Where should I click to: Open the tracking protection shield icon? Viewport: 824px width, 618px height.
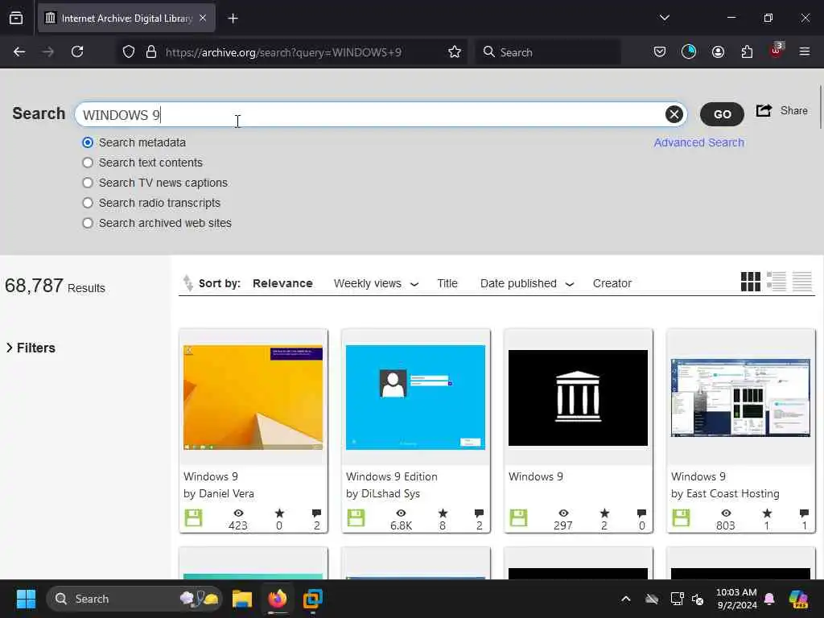(129, 51)
